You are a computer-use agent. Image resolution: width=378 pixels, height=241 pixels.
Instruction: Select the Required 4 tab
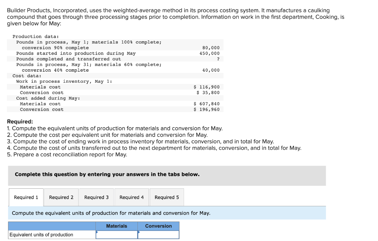point(131,197)
